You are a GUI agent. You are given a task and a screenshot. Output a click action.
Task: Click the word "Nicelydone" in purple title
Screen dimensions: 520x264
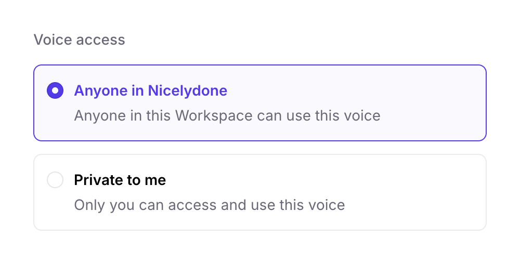(188, 91)
